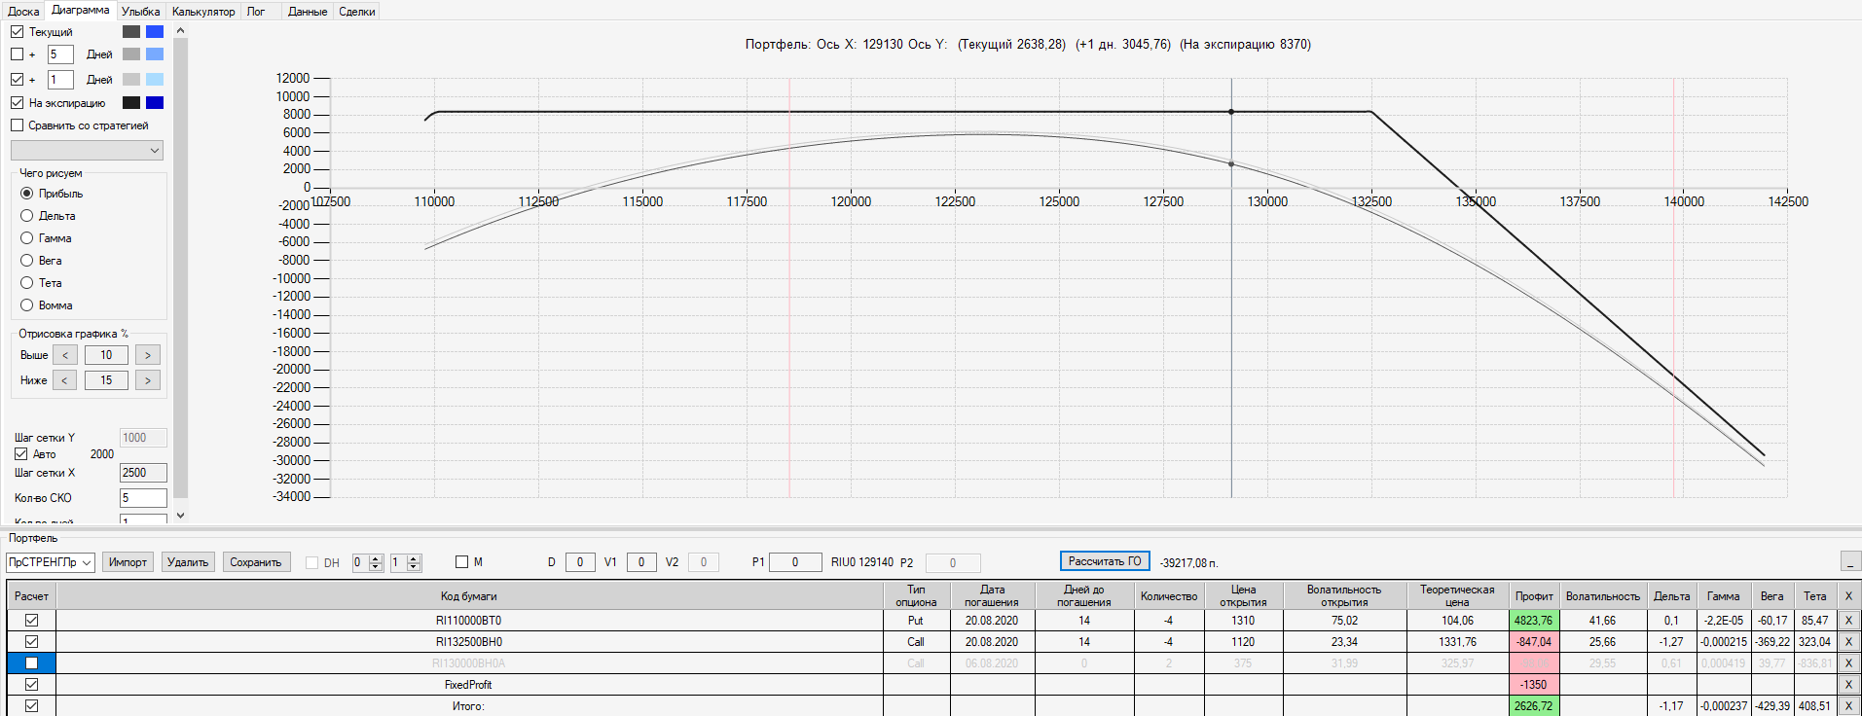Image resolution: width=1862 pixels, height=716 pixels.
Task: Toggle the На экспирацию checkbox
Action: [x=18, y=103]
